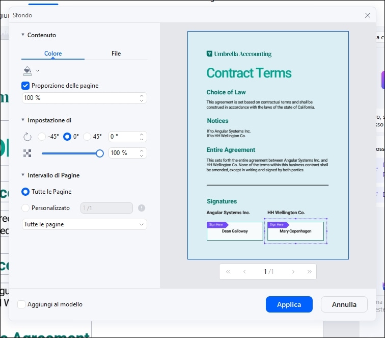Screen dimensions: 385x338
Task: Click the custom page range 1/1 field
Action: (106, 208)
